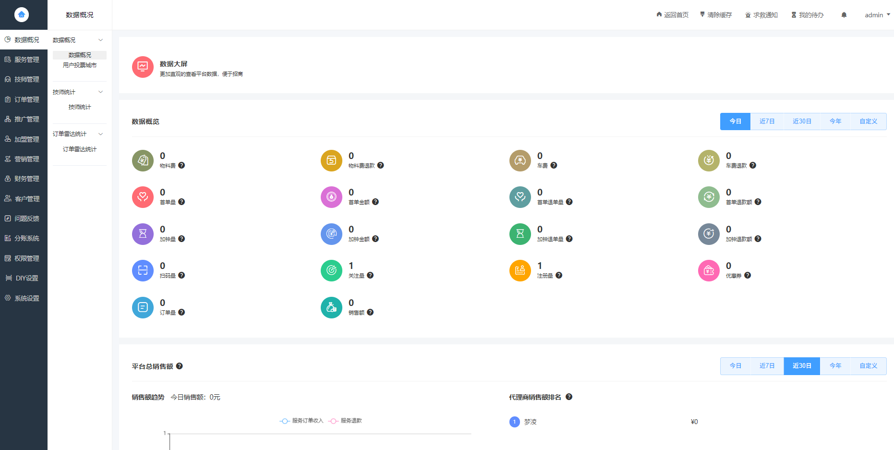Open 财务管理 in the sidebar
894x450 pixels.
[24, 179]
